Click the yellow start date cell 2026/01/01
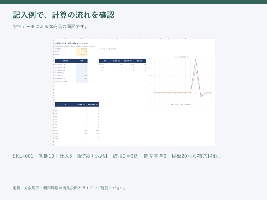This screenshot has height=200, width=267. pos(82,55)
